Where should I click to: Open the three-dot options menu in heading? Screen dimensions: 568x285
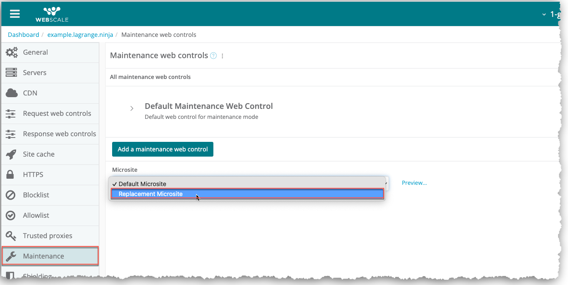223,56
